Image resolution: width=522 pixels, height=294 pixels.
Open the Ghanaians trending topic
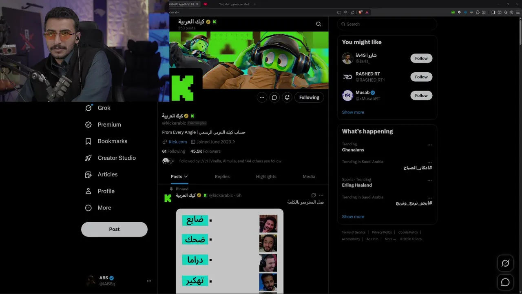pyautogui.click(x=353, y=150)
